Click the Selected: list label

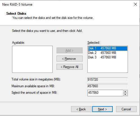94,43
